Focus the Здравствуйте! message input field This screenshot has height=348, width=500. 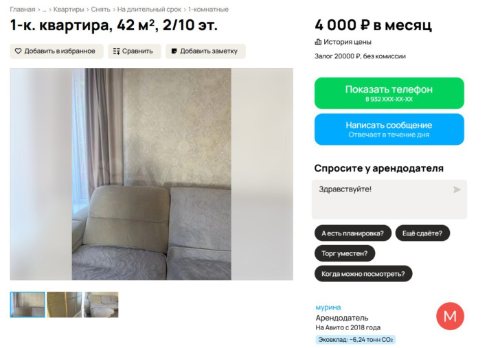[389, 199]
